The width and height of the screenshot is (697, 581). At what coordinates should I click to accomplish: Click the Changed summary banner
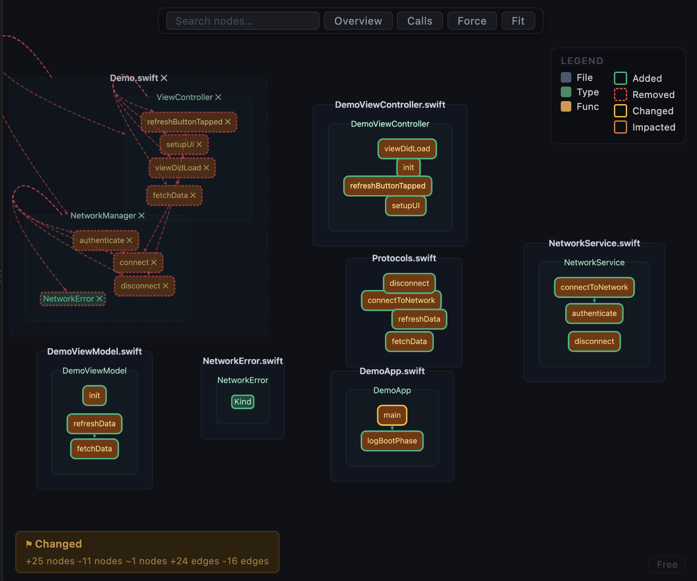tap(147, 552)
